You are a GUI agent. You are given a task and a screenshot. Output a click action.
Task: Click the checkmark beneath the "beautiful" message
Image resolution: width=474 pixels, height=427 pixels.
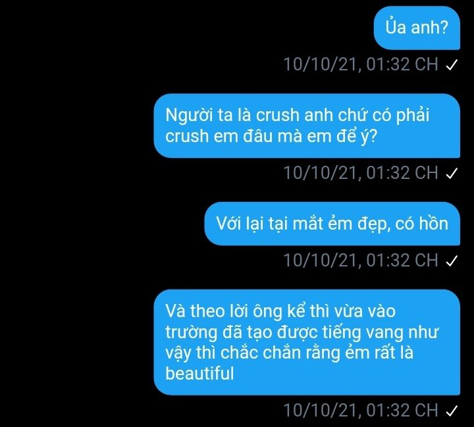[x=452, y=411]
